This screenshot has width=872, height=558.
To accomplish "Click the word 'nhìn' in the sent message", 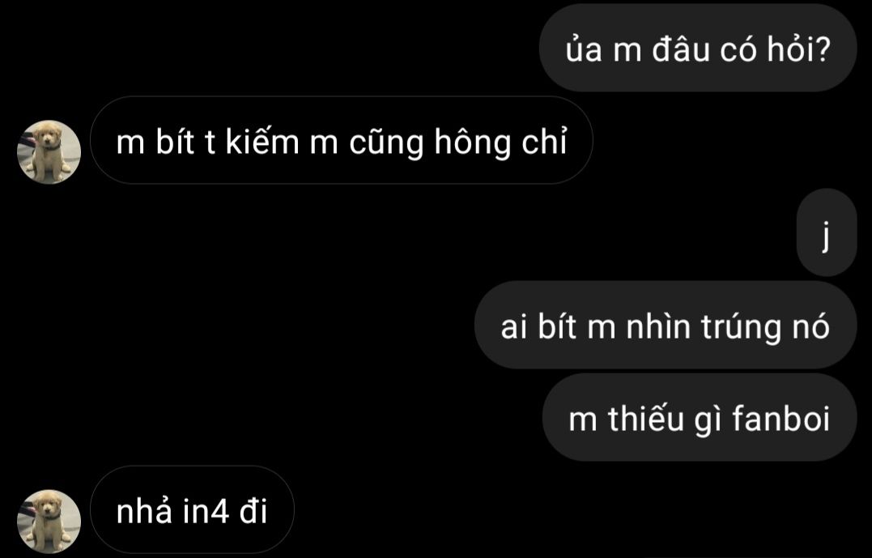I will [658, 326].
